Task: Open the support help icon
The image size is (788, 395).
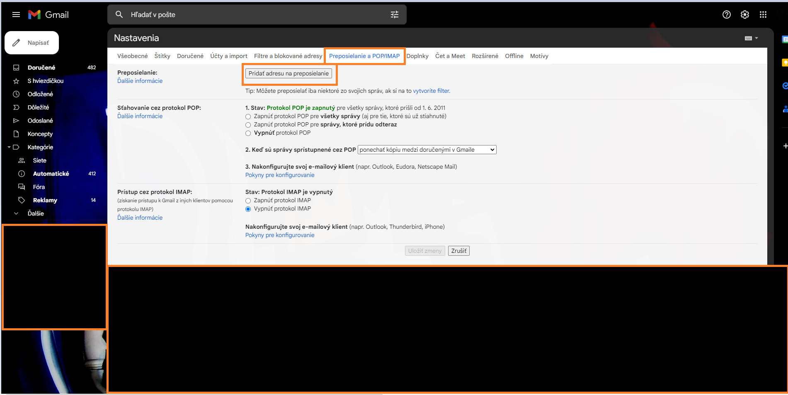Action: (727, 15)
